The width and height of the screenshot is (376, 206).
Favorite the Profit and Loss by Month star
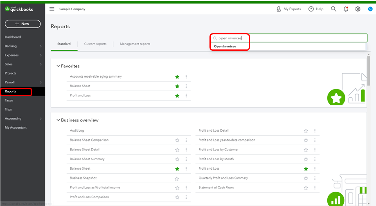pyautogui.click(x=306, y=159)
